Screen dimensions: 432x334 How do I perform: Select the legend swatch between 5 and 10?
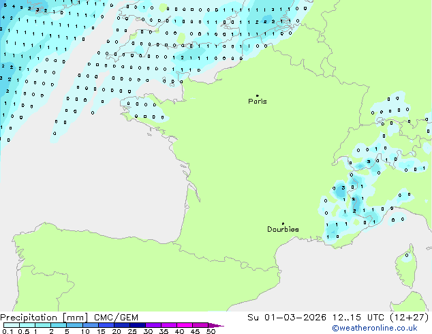point(75,325)
